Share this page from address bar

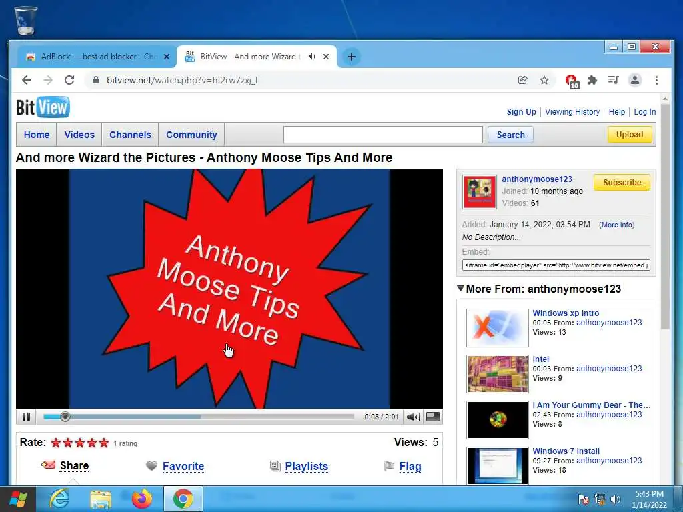click(523, 80)
